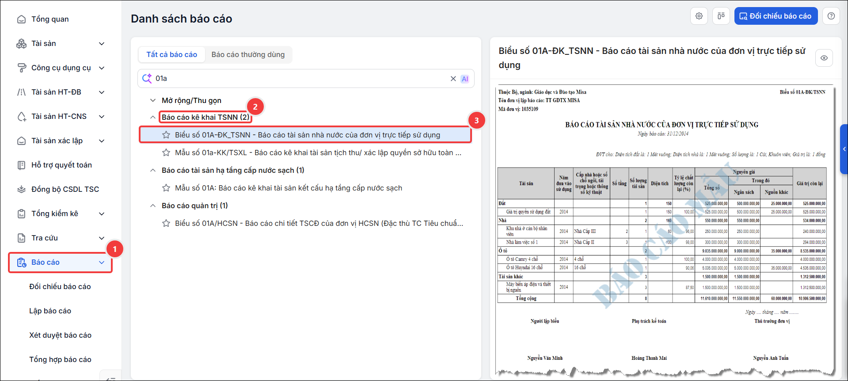Open settings gear in page header

pyautogui.click(x=699, y=16)
